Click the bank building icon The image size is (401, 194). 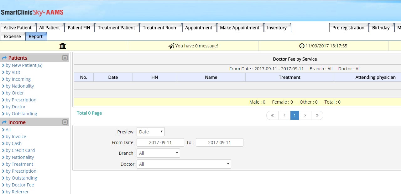[x=63, y=46]
